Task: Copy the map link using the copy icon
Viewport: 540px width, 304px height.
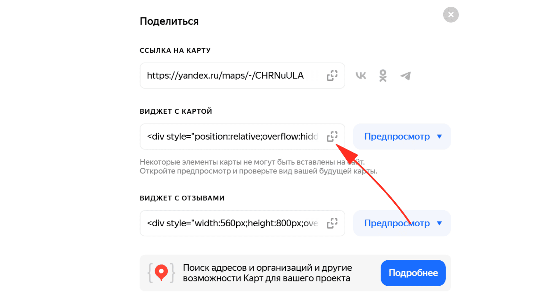Action: [x=332, y=76]
